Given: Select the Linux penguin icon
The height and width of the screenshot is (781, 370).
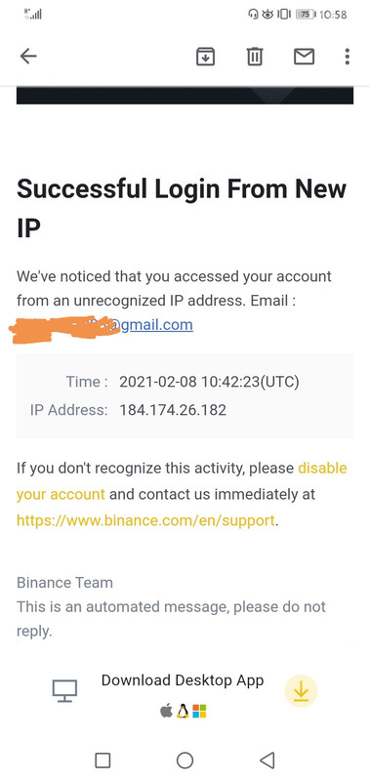Looking at the screenshot, I should (183, 712).
